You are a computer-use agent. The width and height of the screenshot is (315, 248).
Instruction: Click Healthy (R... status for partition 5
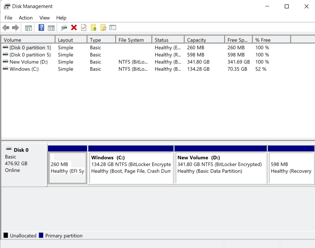click(x=168, y=55)
